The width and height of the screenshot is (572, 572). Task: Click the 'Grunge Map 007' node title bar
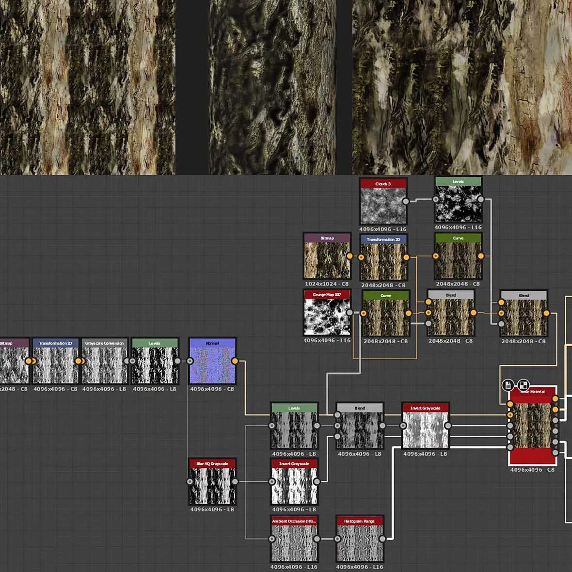tap(327, 294)
